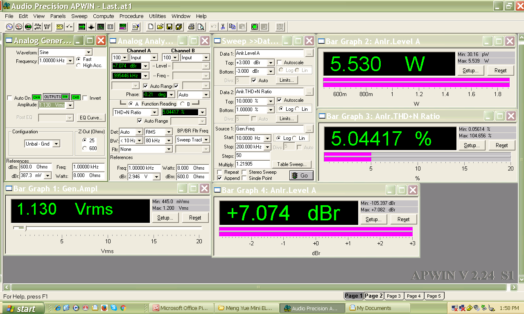Click the Table Sweep... button

[291, 164]
